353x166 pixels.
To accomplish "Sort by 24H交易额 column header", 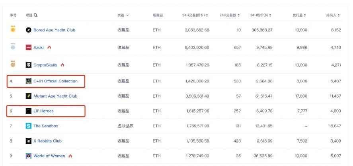I will 196,15.
